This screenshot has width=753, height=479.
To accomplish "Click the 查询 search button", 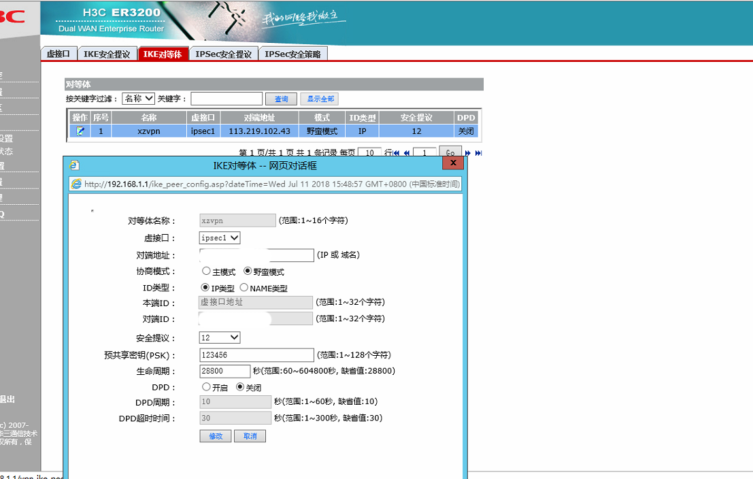I will [281, 99].
